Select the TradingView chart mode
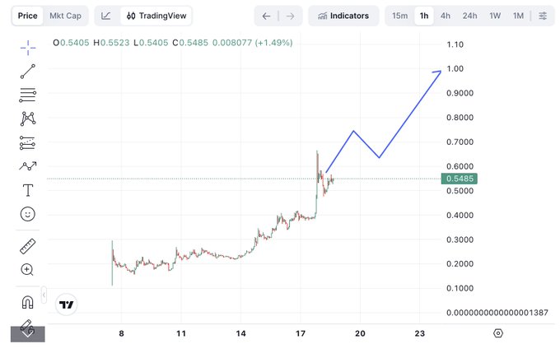 (x=156, y=16)
